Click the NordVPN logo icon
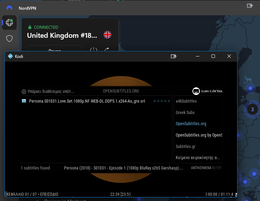 (x=9, y=8)
